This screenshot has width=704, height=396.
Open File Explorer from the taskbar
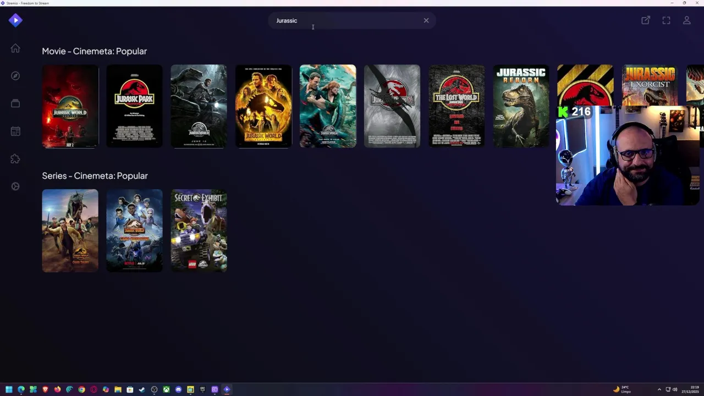118,389
